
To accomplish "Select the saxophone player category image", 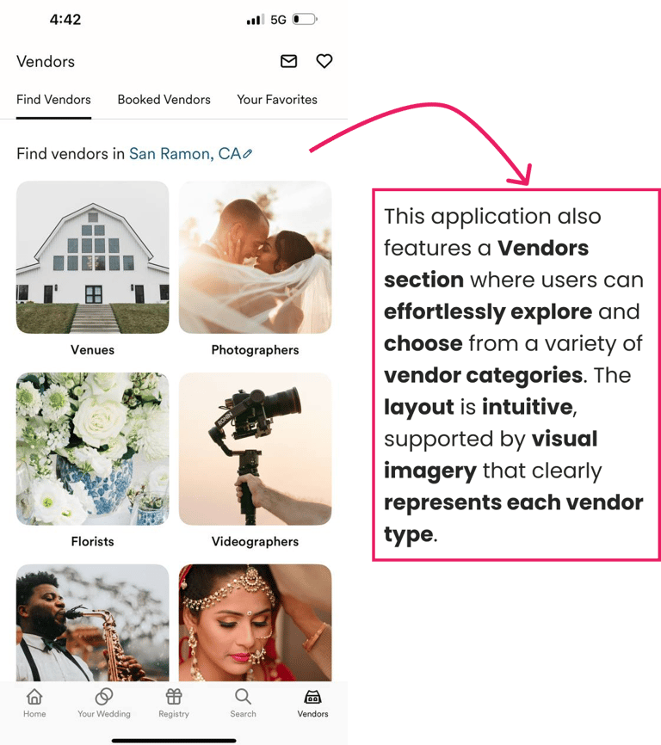I will 93,623.
